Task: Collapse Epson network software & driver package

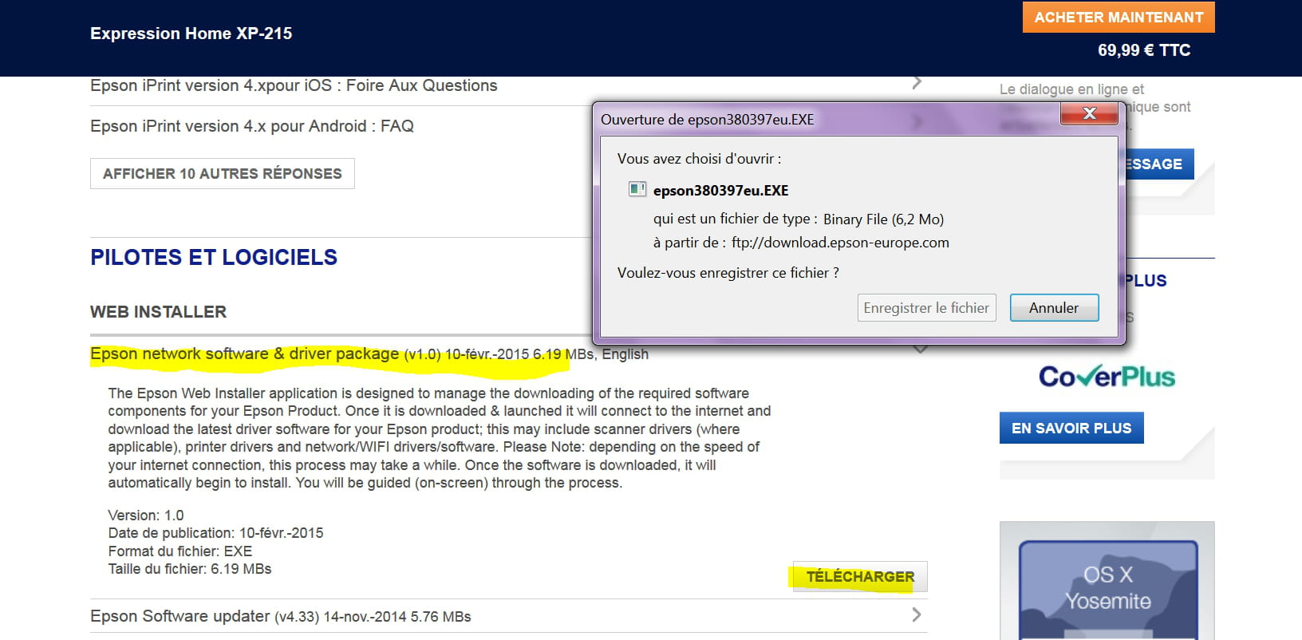Action: pos(920,350)
